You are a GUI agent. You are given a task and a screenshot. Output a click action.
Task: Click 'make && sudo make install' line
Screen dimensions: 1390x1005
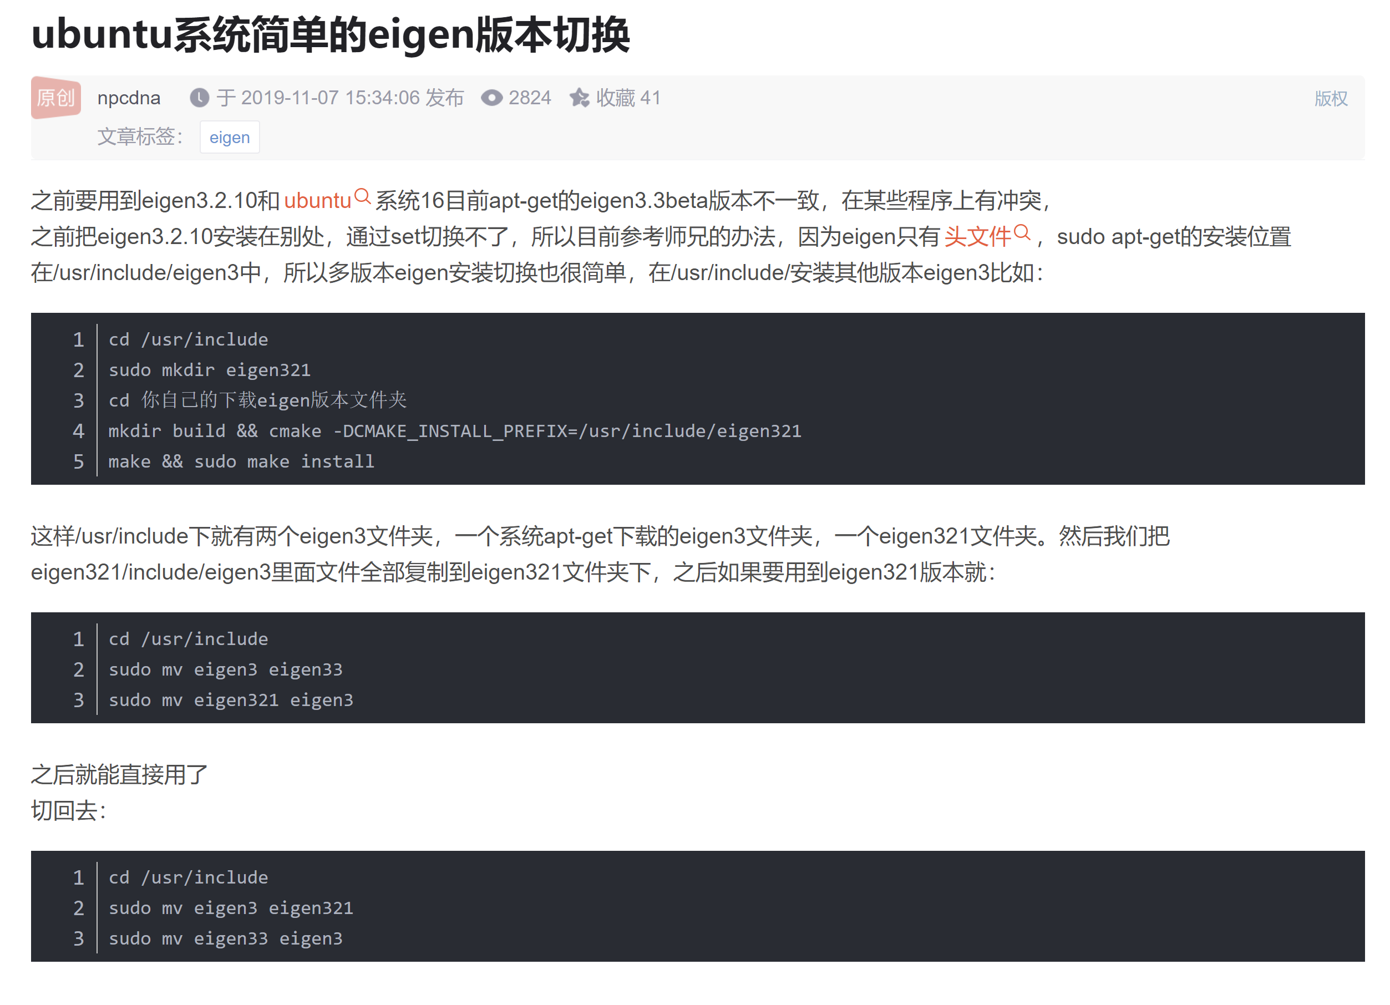click(241, 461)
